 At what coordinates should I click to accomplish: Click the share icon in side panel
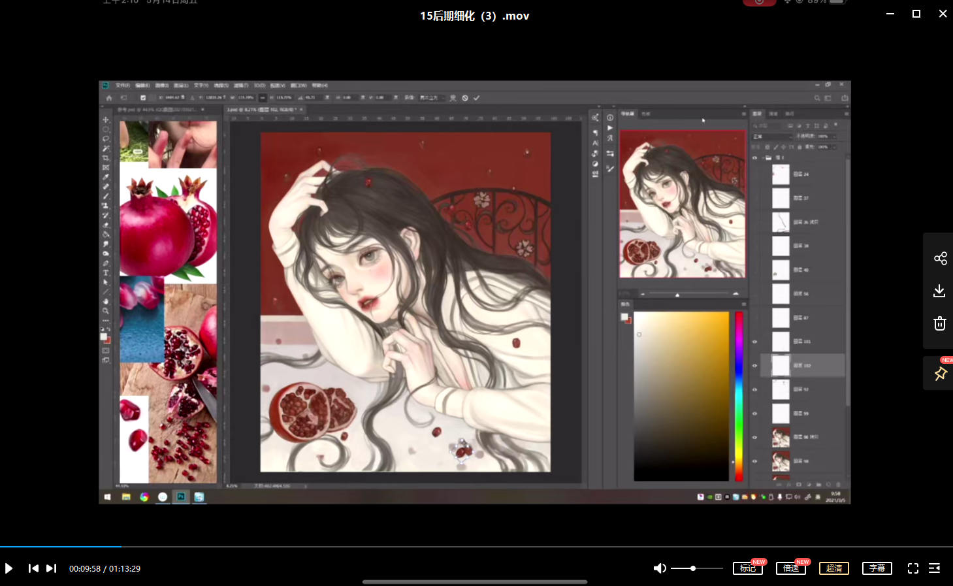[940, 259]
